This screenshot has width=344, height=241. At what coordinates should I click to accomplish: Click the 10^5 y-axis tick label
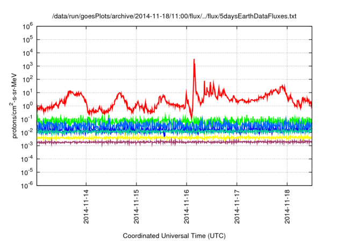pos(27,40)
